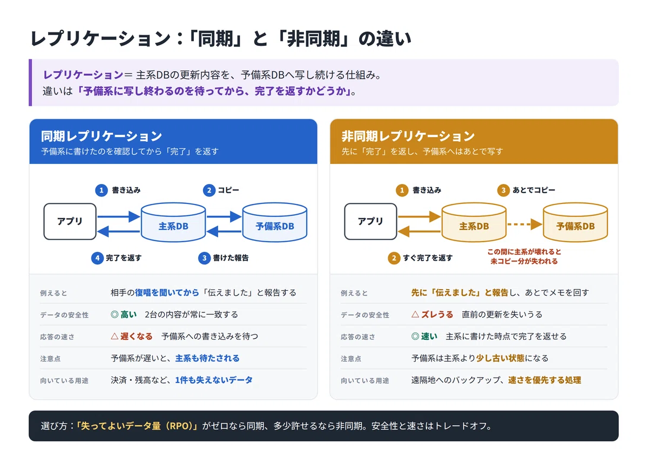Click the green "◎ 高い" rating

coord(124,315)
